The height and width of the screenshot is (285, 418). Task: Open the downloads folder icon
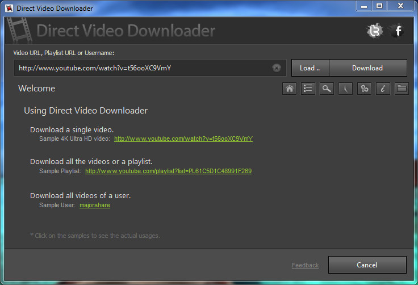[402, 89]
